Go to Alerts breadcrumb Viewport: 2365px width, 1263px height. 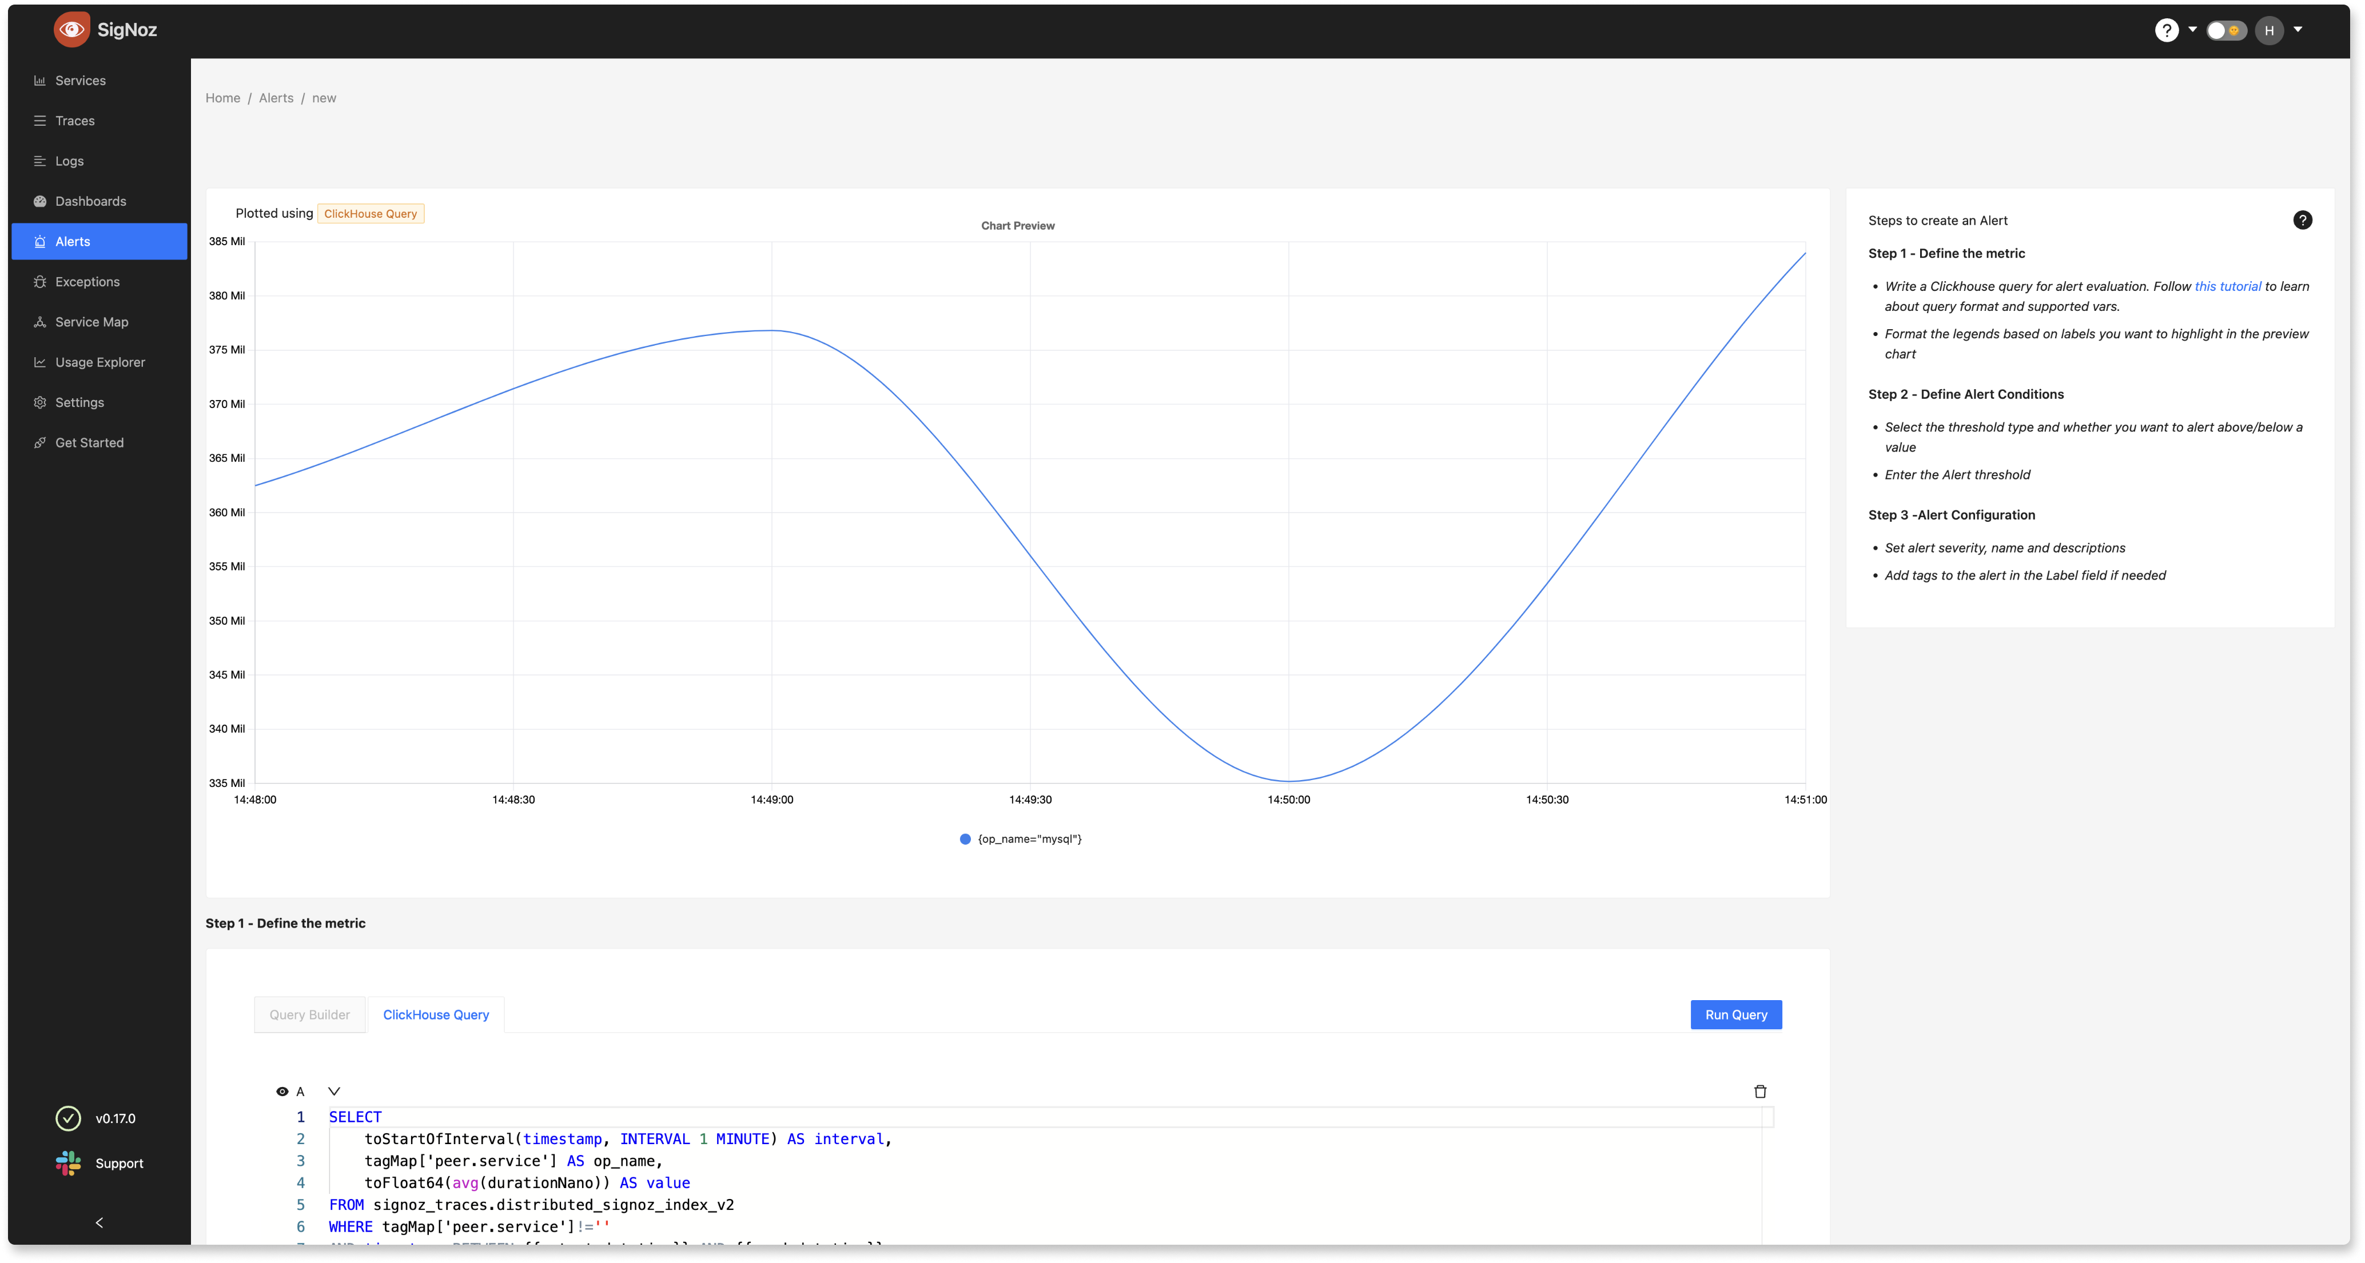click(276, 98)
